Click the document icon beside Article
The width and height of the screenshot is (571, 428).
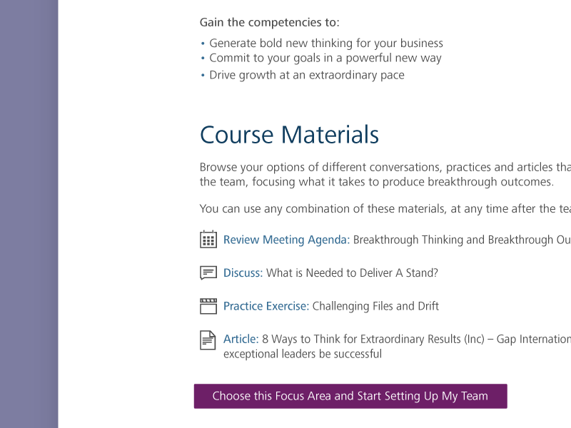pos(208,340)
